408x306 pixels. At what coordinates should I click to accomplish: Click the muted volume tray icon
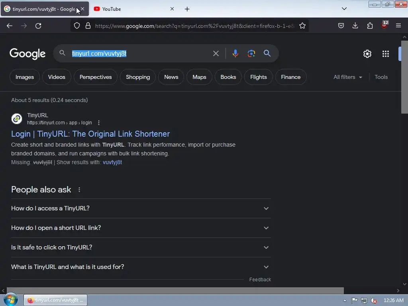(x=374, y=300)
